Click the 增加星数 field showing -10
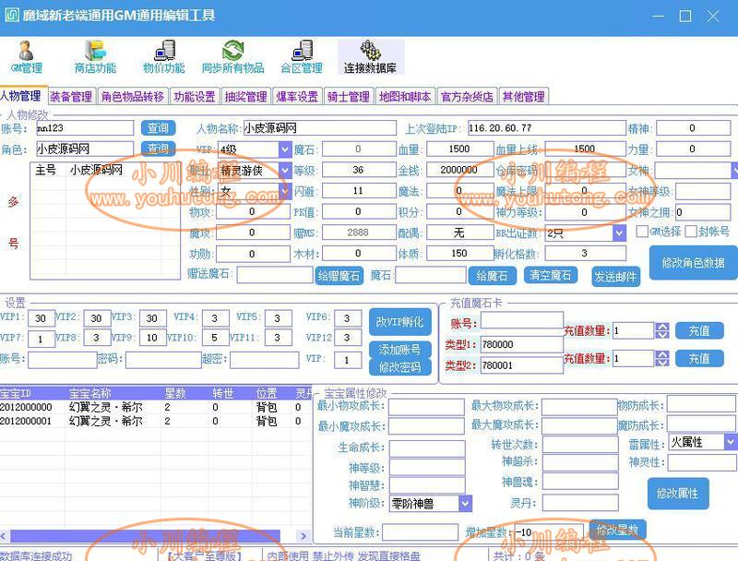The width and height of the screenshot is (738, 561). [547, 532]
